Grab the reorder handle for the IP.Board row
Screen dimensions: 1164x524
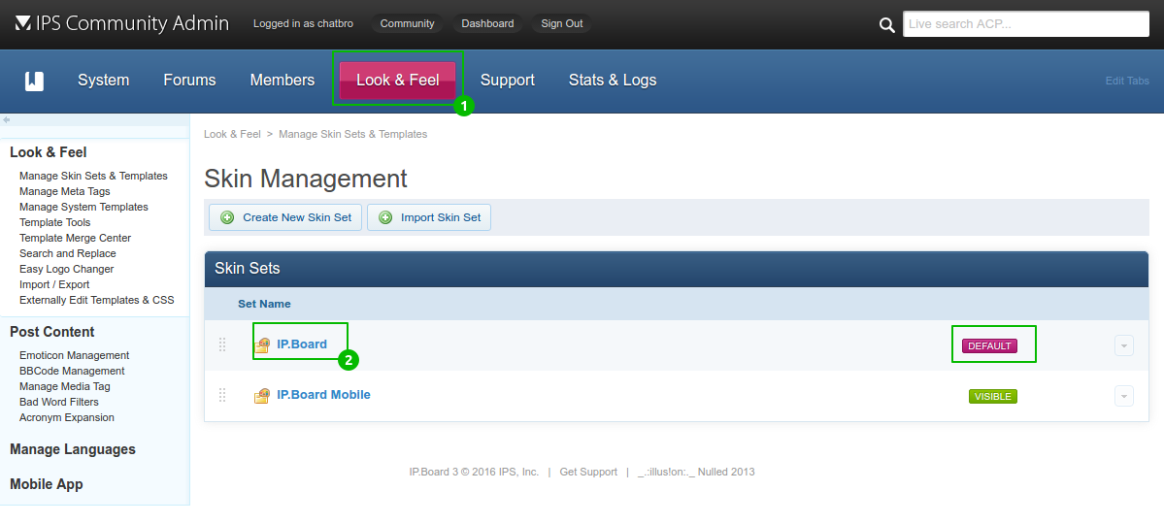222,344
